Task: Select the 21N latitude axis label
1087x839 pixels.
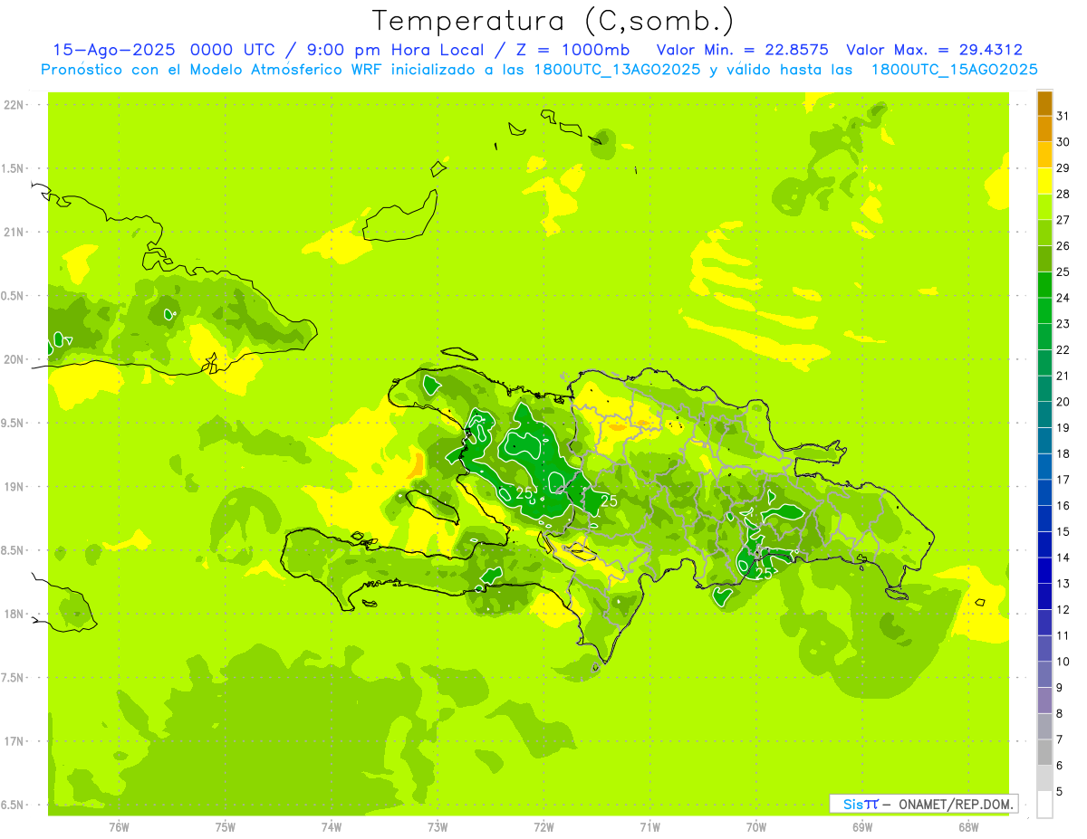Action: tap(15, 232)
